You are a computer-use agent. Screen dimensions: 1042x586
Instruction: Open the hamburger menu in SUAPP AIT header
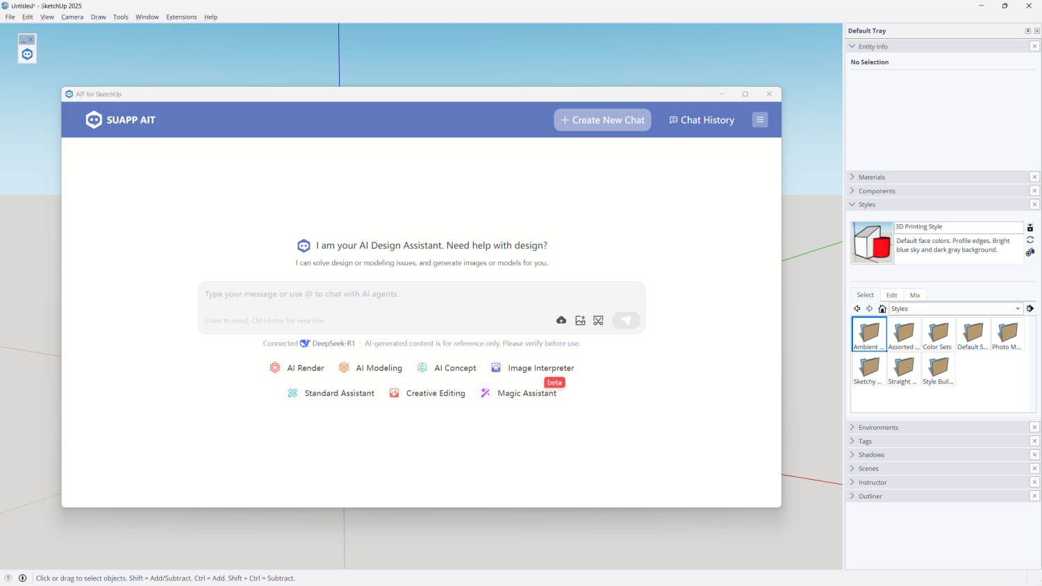pos(760,120)
